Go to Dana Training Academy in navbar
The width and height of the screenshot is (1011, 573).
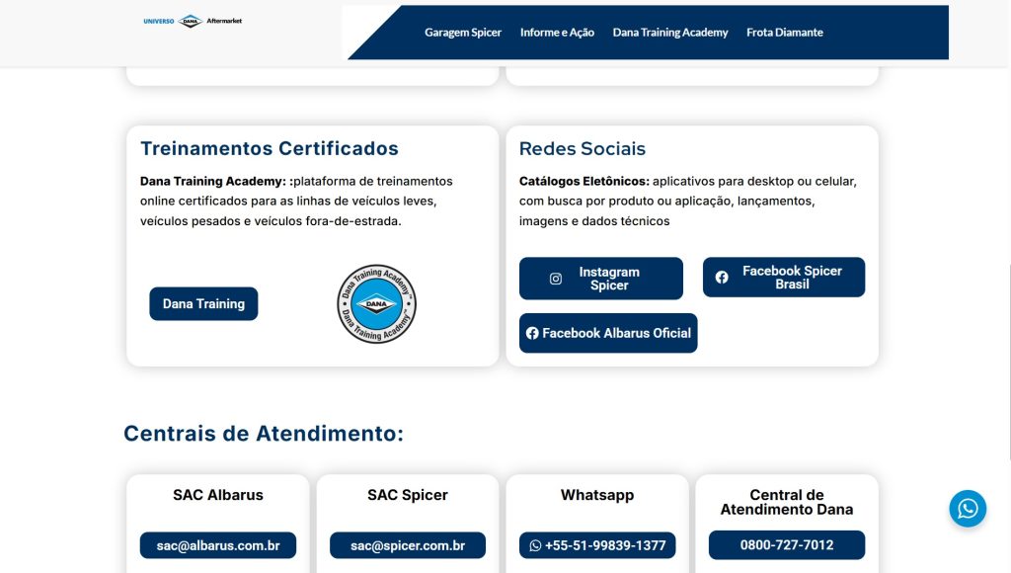(669, 33)
